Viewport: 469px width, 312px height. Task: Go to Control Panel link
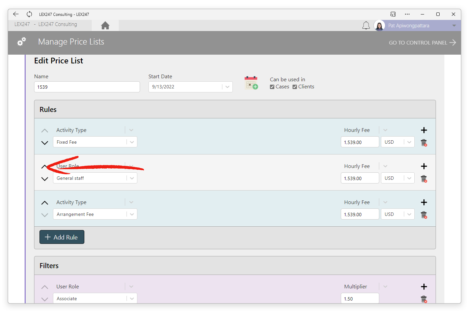tap(422, 42)
